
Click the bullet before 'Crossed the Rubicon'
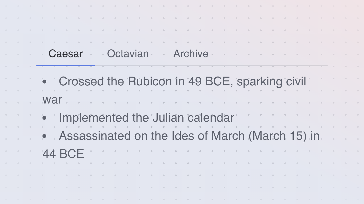pos(44,82)
